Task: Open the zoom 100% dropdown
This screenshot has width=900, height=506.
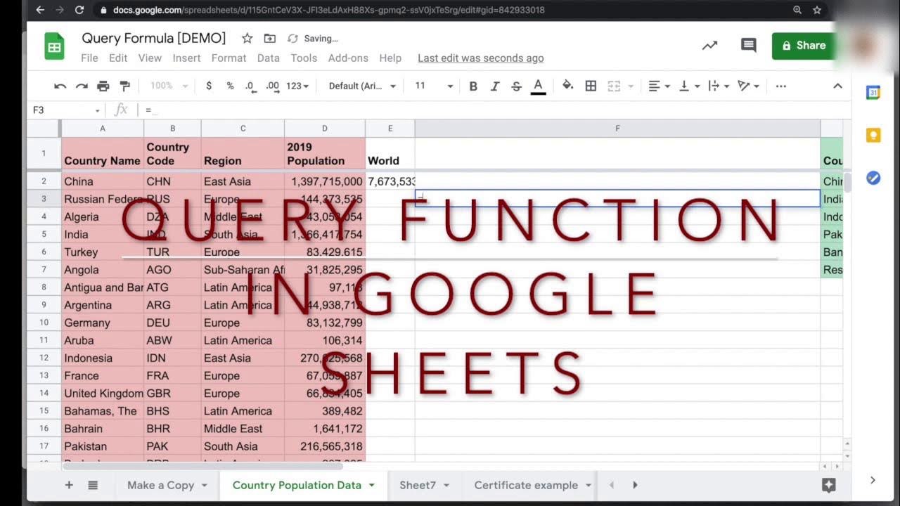Action: click(169, 86)
